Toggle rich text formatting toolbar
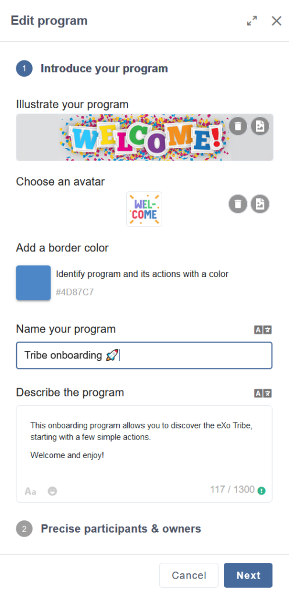Viewport: 289px width, 596px height. (30, 491)
